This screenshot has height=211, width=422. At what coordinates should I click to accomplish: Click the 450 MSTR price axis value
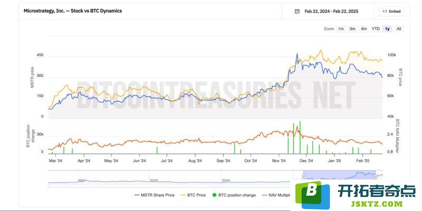[40, 55]
